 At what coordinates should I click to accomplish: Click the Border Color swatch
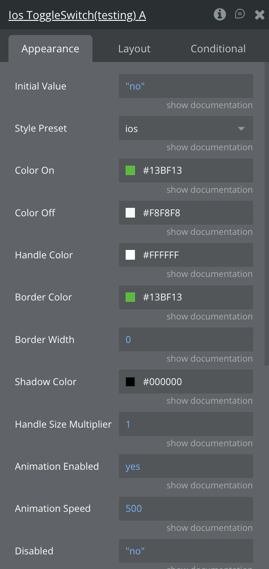[130, 297]
